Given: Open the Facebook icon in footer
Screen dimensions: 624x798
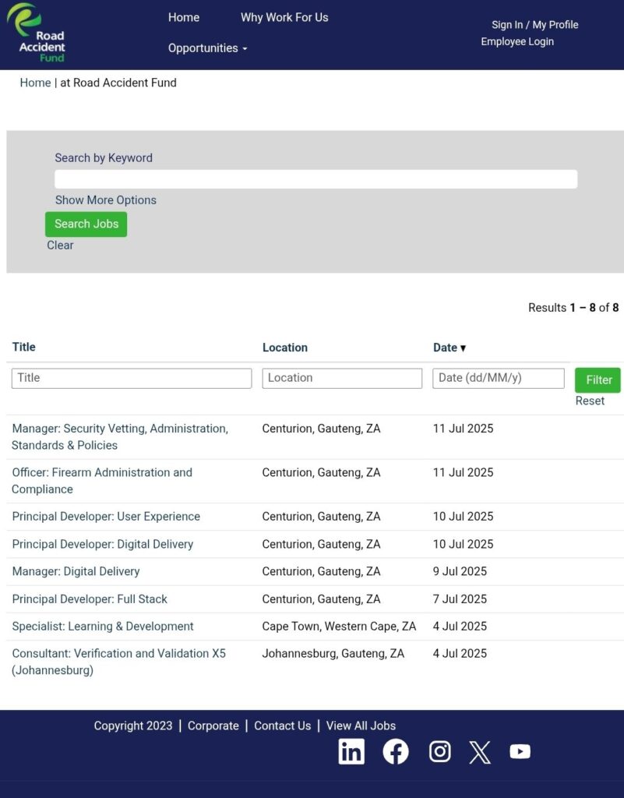Looking at the screenshot, I should tap(396, 752).
